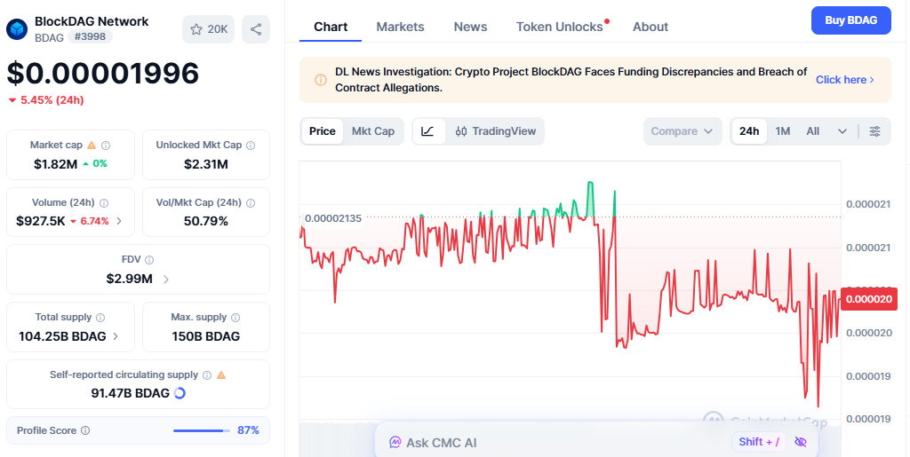This screenshot has width=910, height=457.
Task: Click the 87% profile score value
Action: pos(249,430)
